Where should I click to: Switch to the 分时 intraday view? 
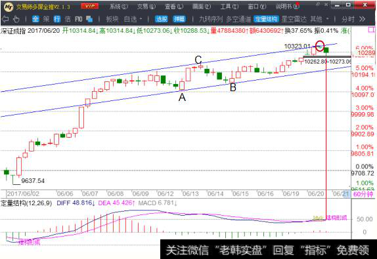(348, 19)
